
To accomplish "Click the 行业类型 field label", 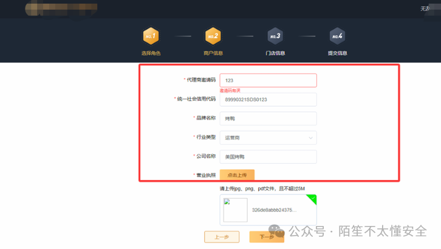I will 205,137.
